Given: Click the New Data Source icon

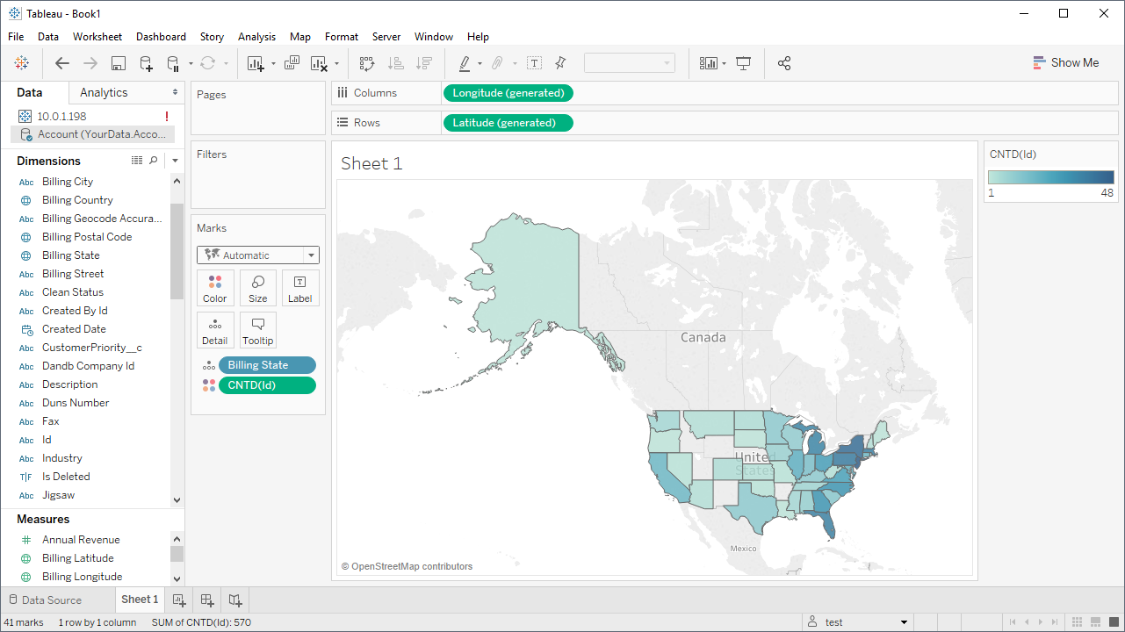Looking at the screenshot, I should pos(147,63).
